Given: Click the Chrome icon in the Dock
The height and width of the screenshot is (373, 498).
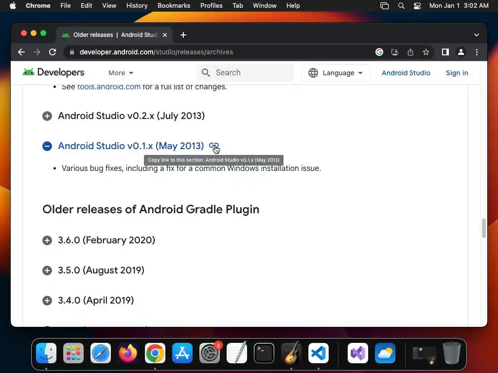Looking at the screenshot, I should (155, 353).
